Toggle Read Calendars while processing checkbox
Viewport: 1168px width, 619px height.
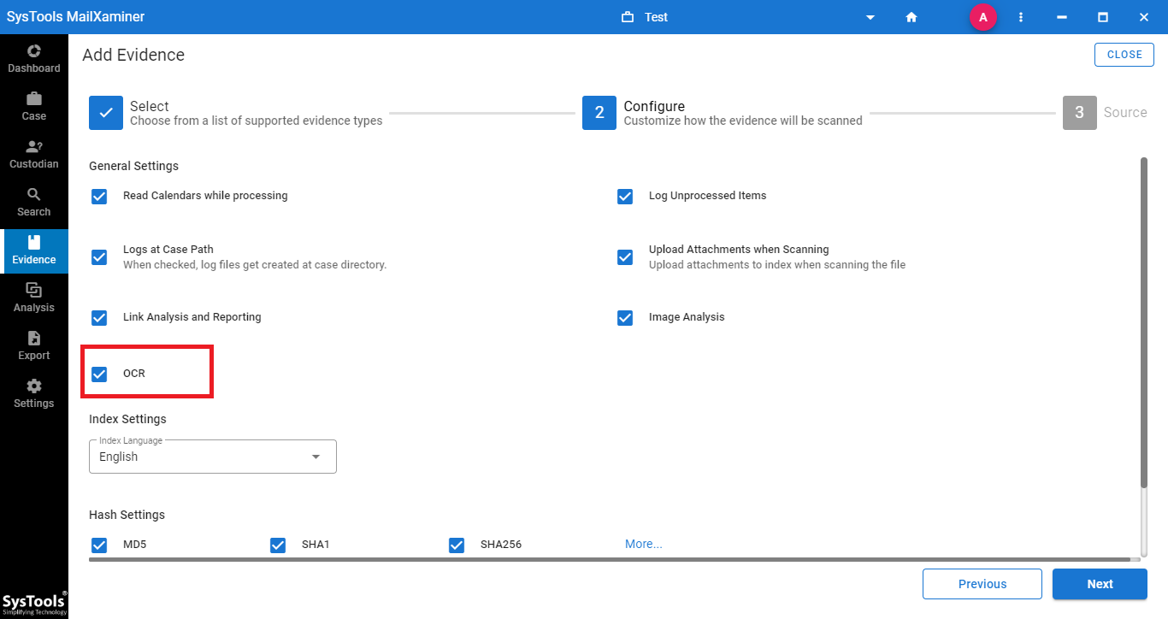99,197
